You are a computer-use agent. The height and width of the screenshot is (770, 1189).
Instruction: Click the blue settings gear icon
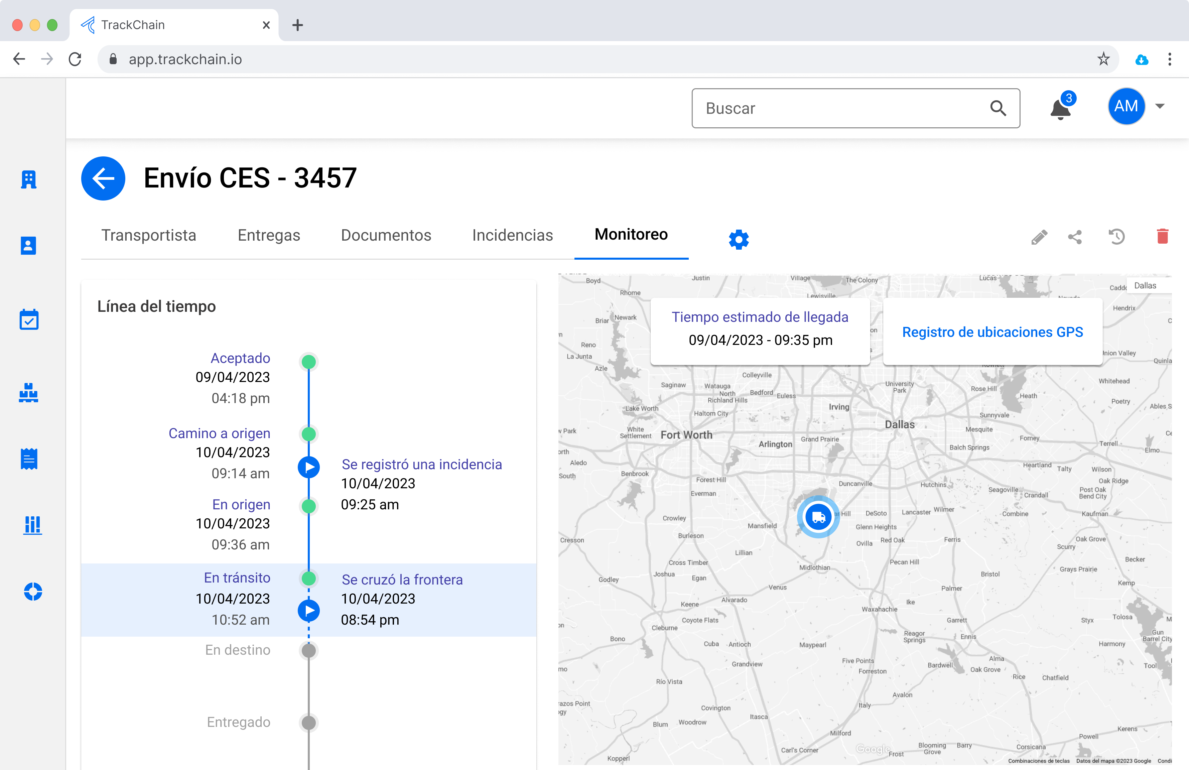click(739, 239)
